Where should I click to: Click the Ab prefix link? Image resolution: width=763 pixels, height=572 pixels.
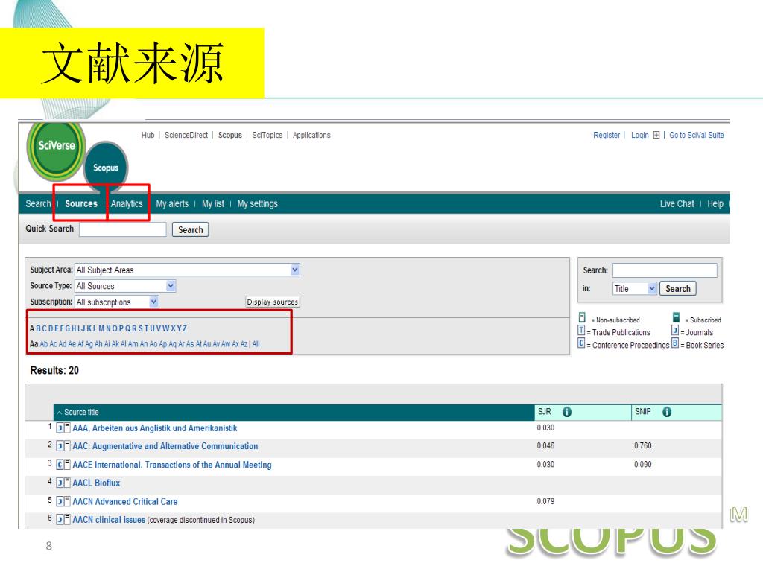(x=44, y=344)
